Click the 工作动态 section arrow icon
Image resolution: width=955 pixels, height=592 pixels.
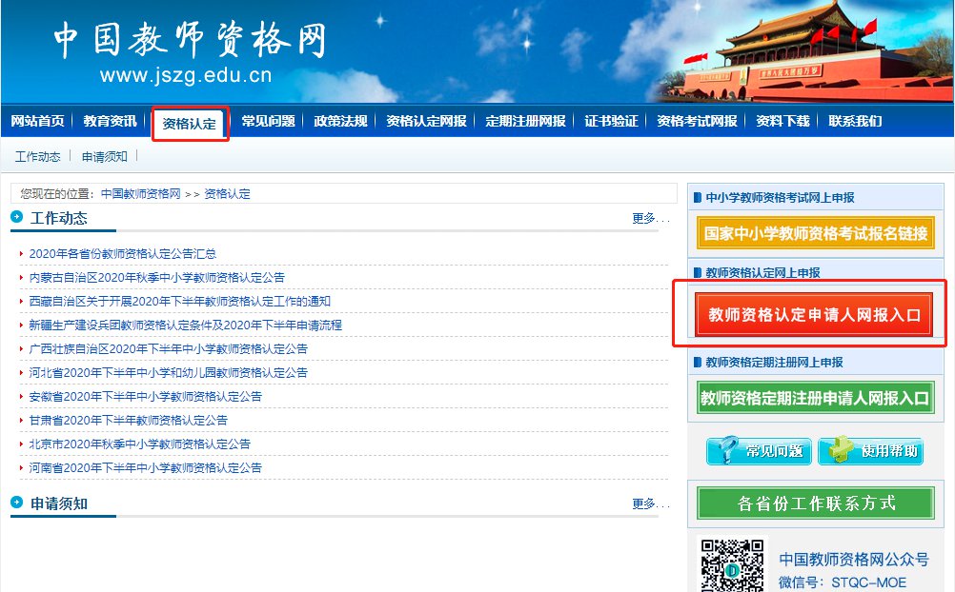(x=17, y=217)
